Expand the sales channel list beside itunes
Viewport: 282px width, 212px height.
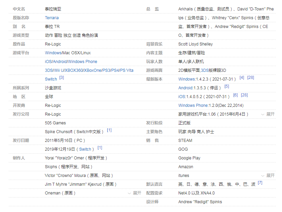pos(268,176)
